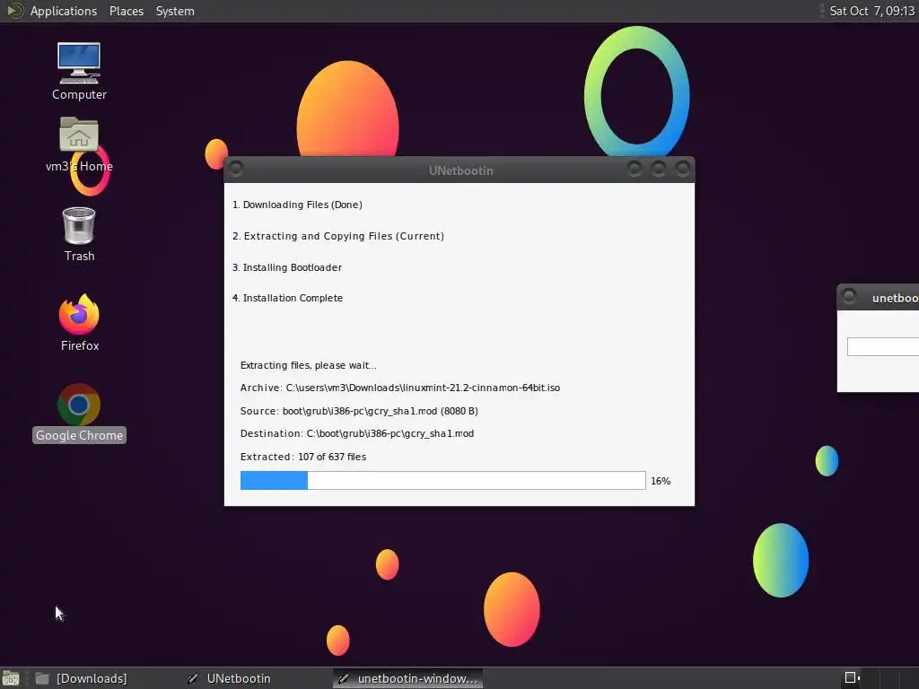Viewport: 919px width, 689px height.
Task: Click the Archive path line with linuxmint iso
Action: 399,388
